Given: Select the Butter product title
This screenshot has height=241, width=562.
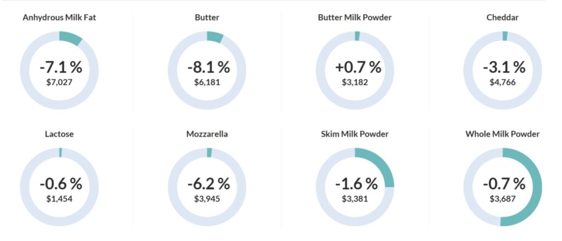Looking at the screenshot, I should click(x=207, y=18).
